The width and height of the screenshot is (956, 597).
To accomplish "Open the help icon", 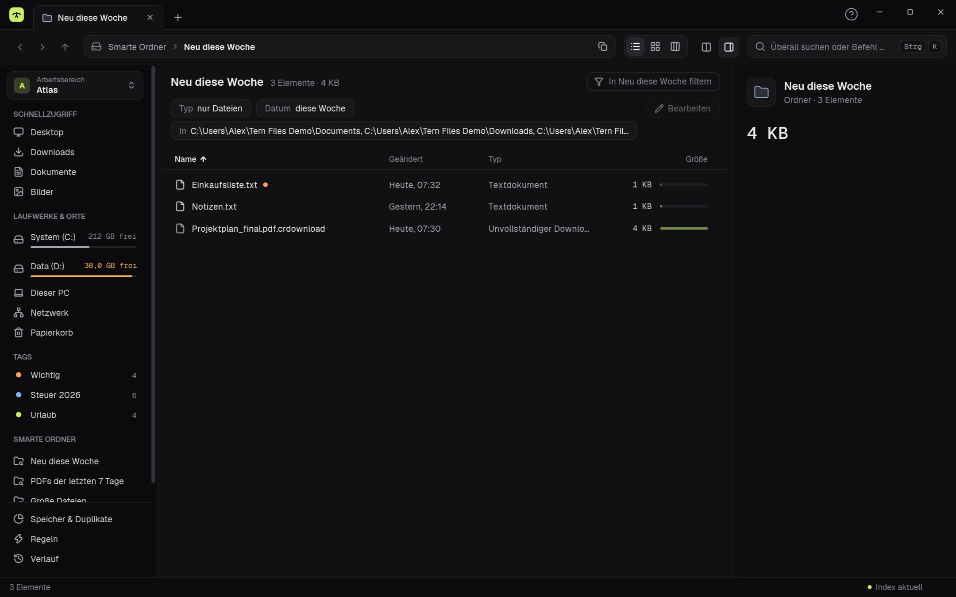I will (851, 15).
